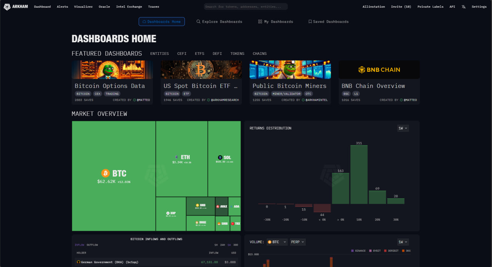This screenshot has width=492, height=267.
Task: Select the 1H timeframe for Bitcoin flows
Action: pyautogui.click(x=216, y=245)
